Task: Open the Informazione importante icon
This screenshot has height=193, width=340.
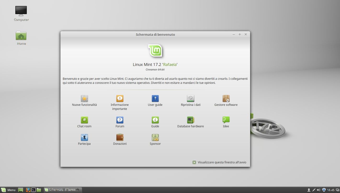Action: pyautogui.click(x=120, y=100)
